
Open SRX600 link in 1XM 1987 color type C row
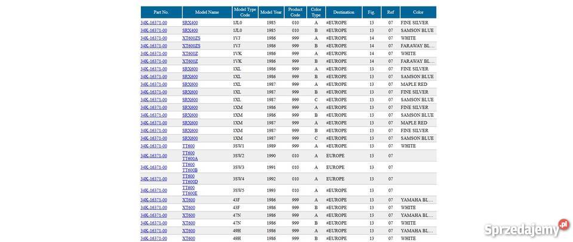(x=190, y=138)
